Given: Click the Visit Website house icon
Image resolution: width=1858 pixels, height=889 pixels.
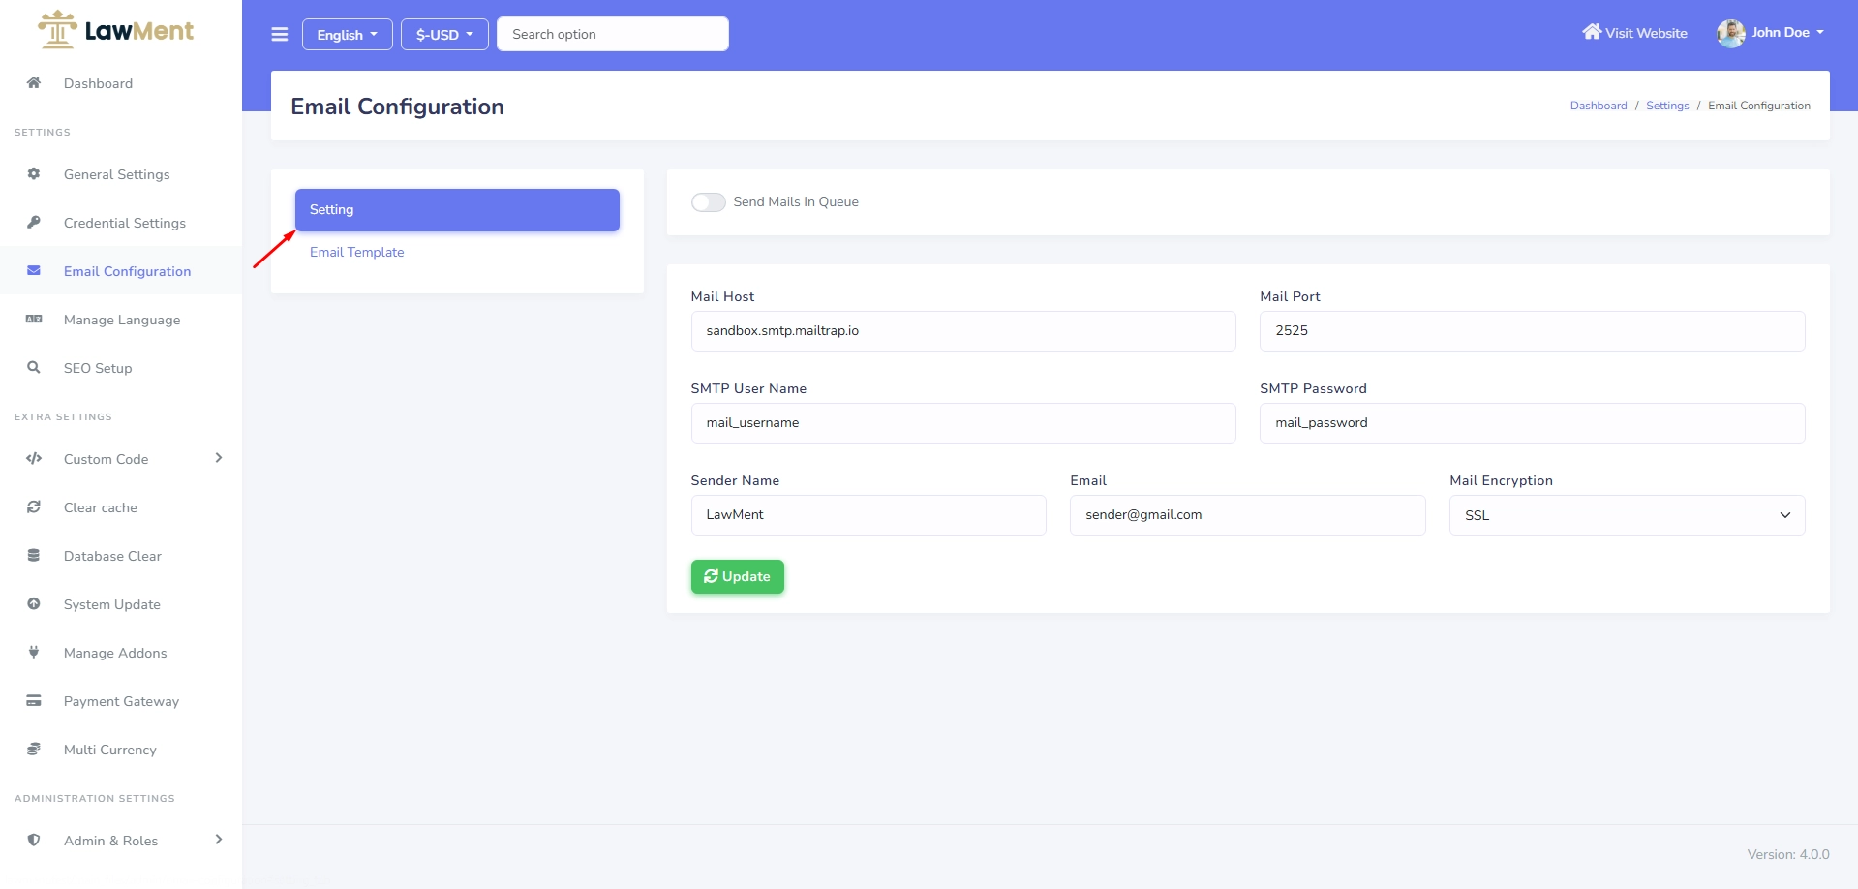Looking at the screenshot, I should (x=1592, y=32).
